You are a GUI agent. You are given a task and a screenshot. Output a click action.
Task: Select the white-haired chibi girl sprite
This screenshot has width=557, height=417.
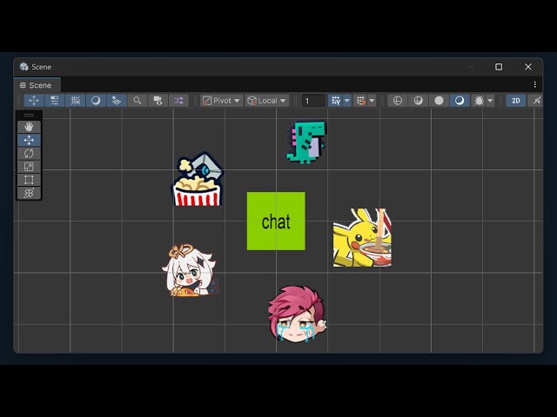pos(190,270)
